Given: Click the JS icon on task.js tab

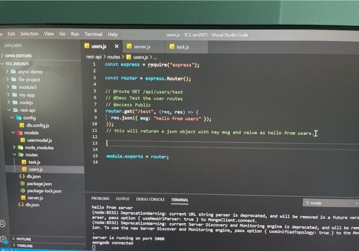Looking at the screenshot, I should point(172,47).
